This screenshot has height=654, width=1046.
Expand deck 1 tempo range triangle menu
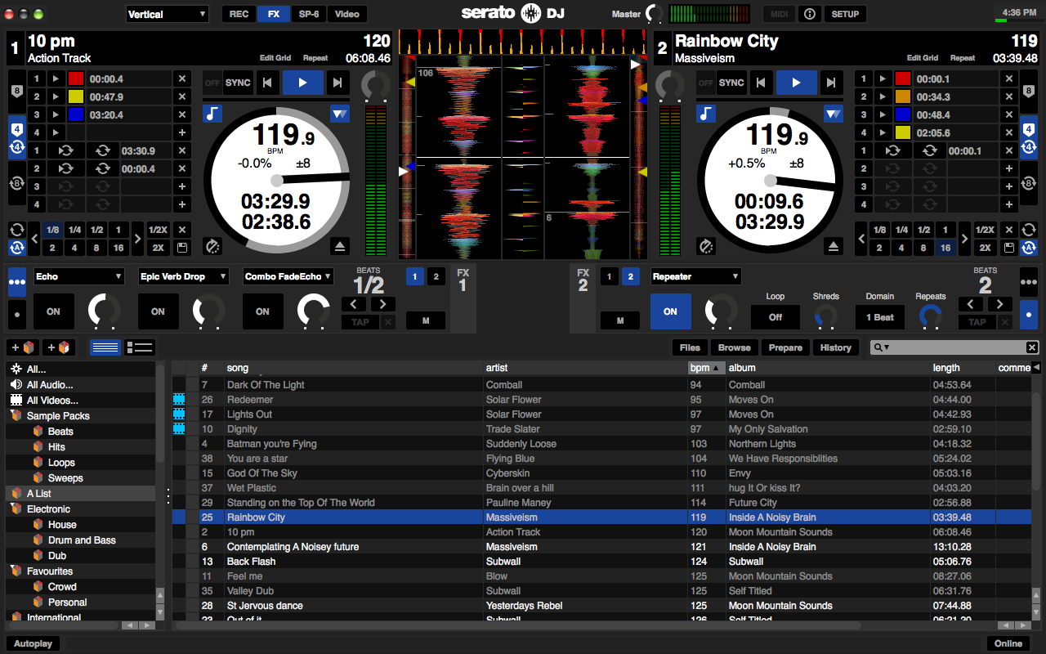[339, 114]
